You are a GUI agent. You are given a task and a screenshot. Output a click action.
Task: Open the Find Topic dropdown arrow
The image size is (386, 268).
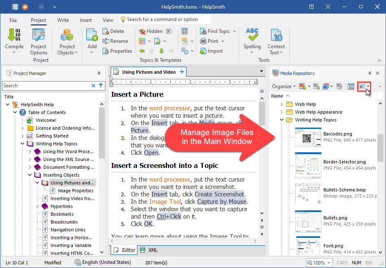click(x=235, y=31)
